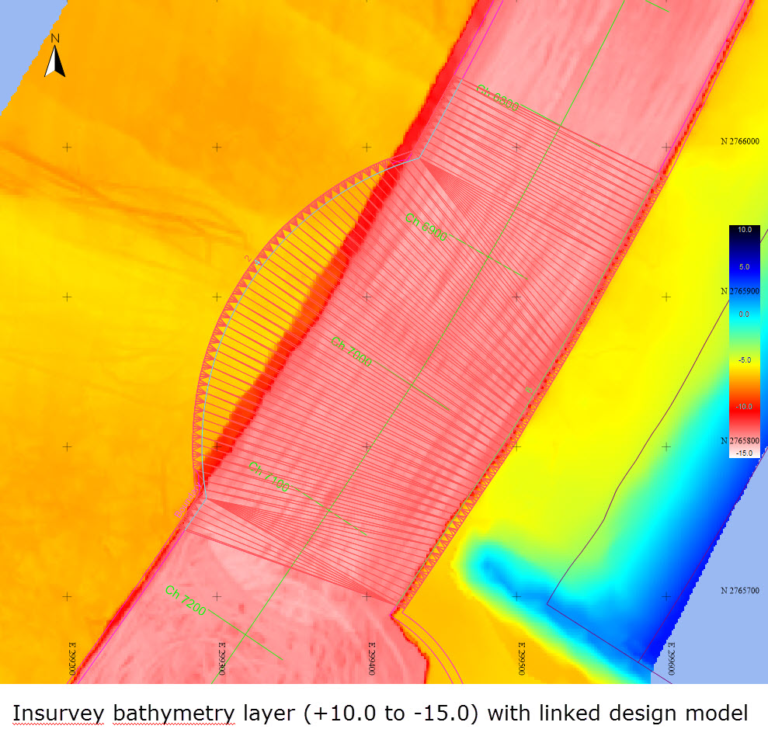Image resolution: width=768 pixels, height=743 pixels.
Task: Click the 'Ch 7100' chainage label
Action: point(269,477)
